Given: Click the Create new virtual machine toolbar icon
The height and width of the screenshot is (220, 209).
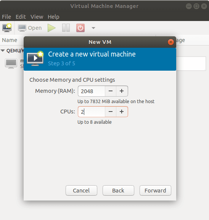Looking at the screenshot, I should [x=7, y=28].
